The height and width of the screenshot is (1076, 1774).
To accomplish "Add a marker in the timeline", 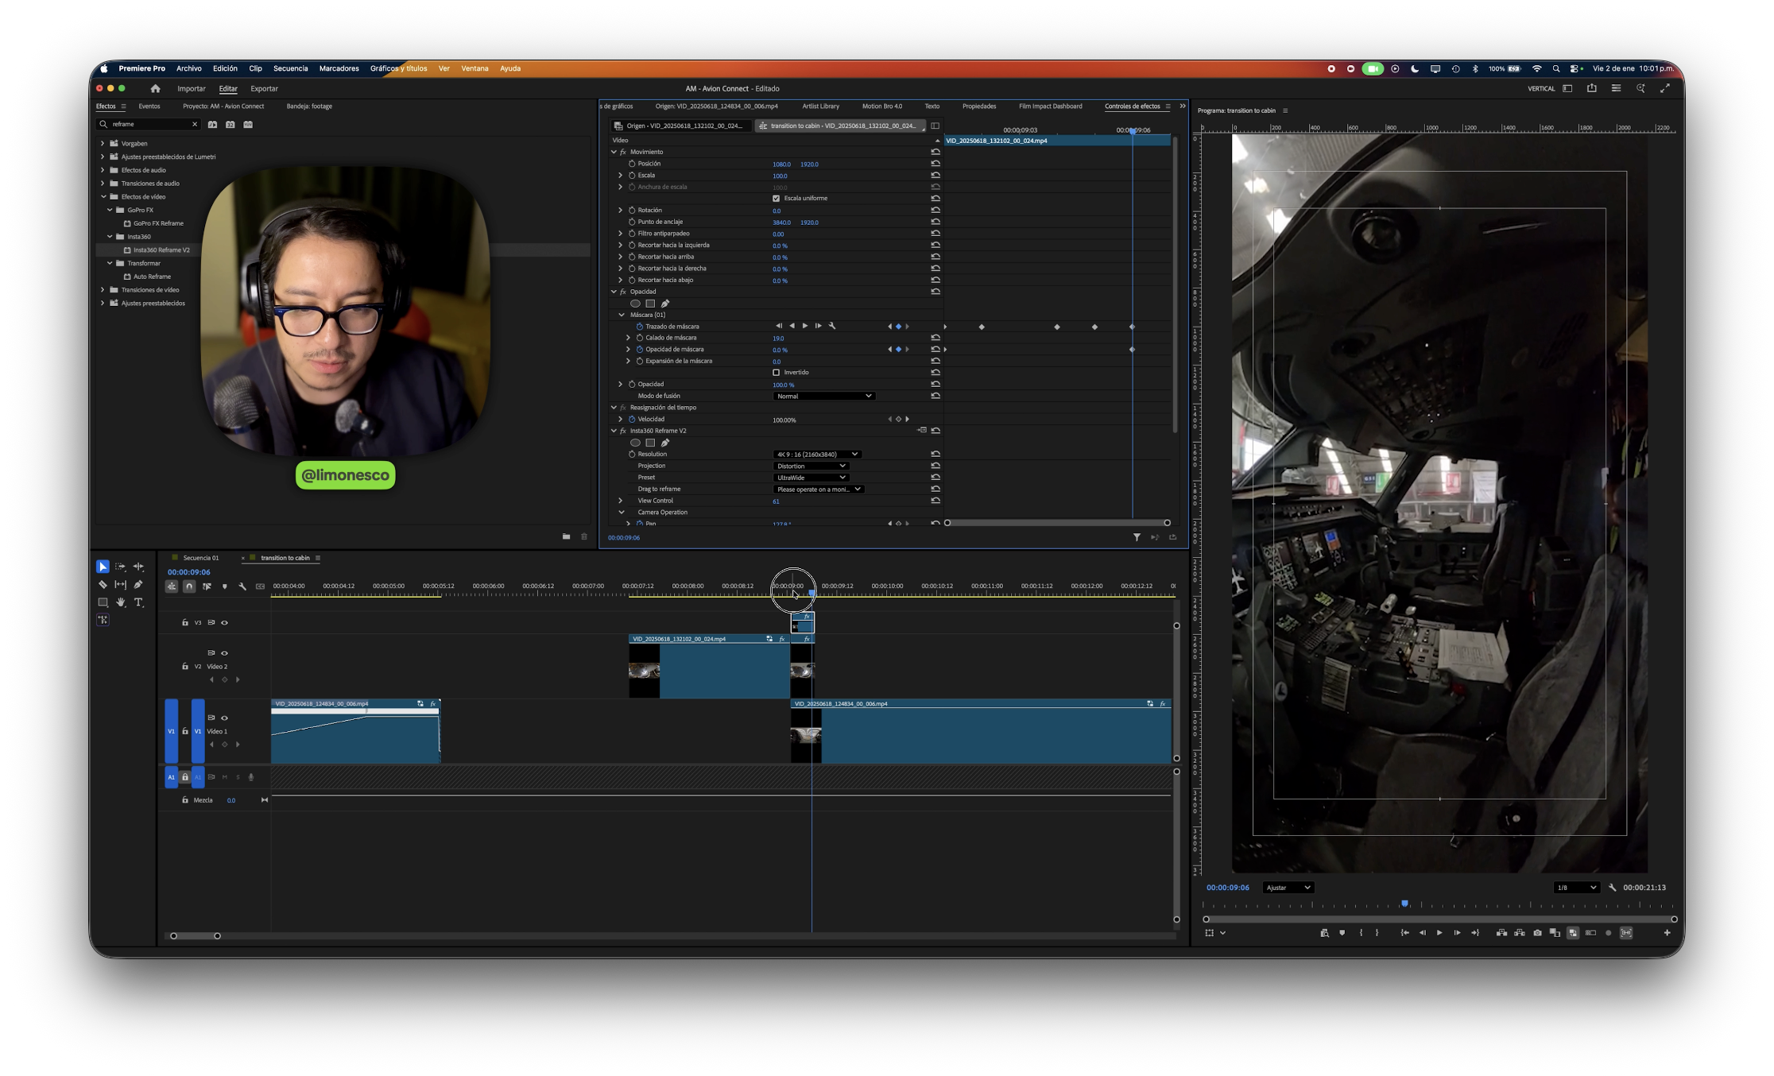I will (224, 586).
